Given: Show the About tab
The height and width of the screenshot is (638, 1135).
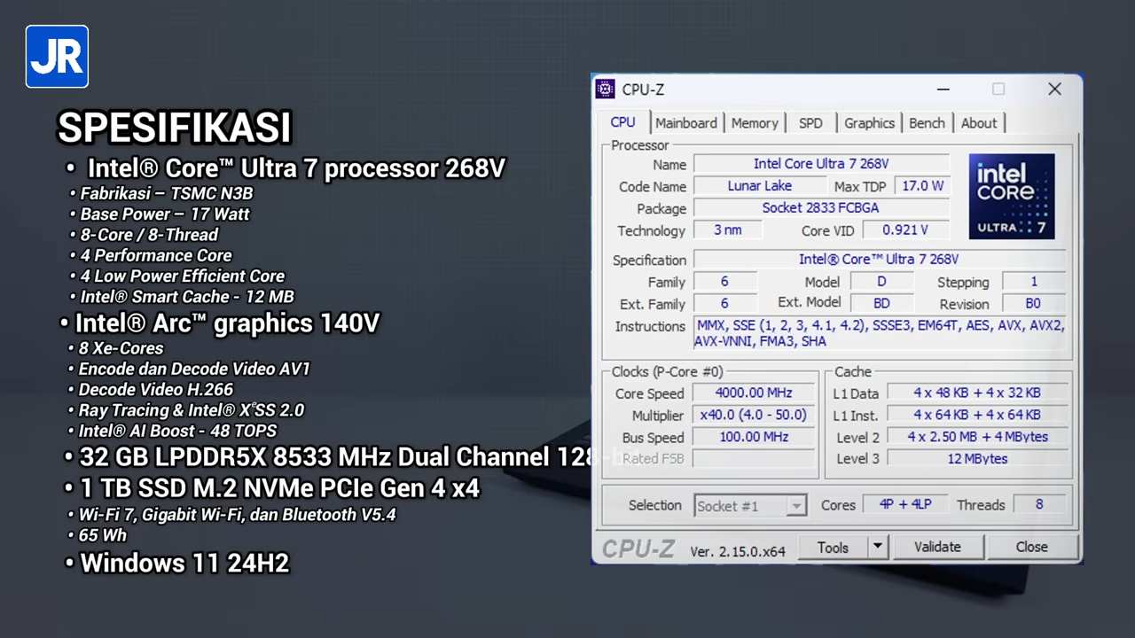Looking at the screenshot, I should (978, 123).
